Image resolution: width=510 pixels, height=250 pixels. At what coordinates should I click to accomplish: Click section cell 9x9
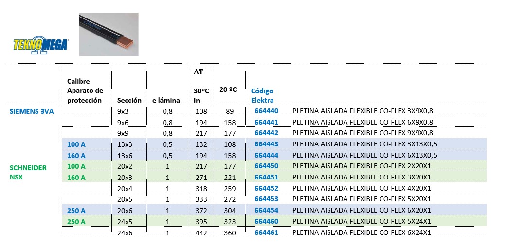[x=123, y=133]
